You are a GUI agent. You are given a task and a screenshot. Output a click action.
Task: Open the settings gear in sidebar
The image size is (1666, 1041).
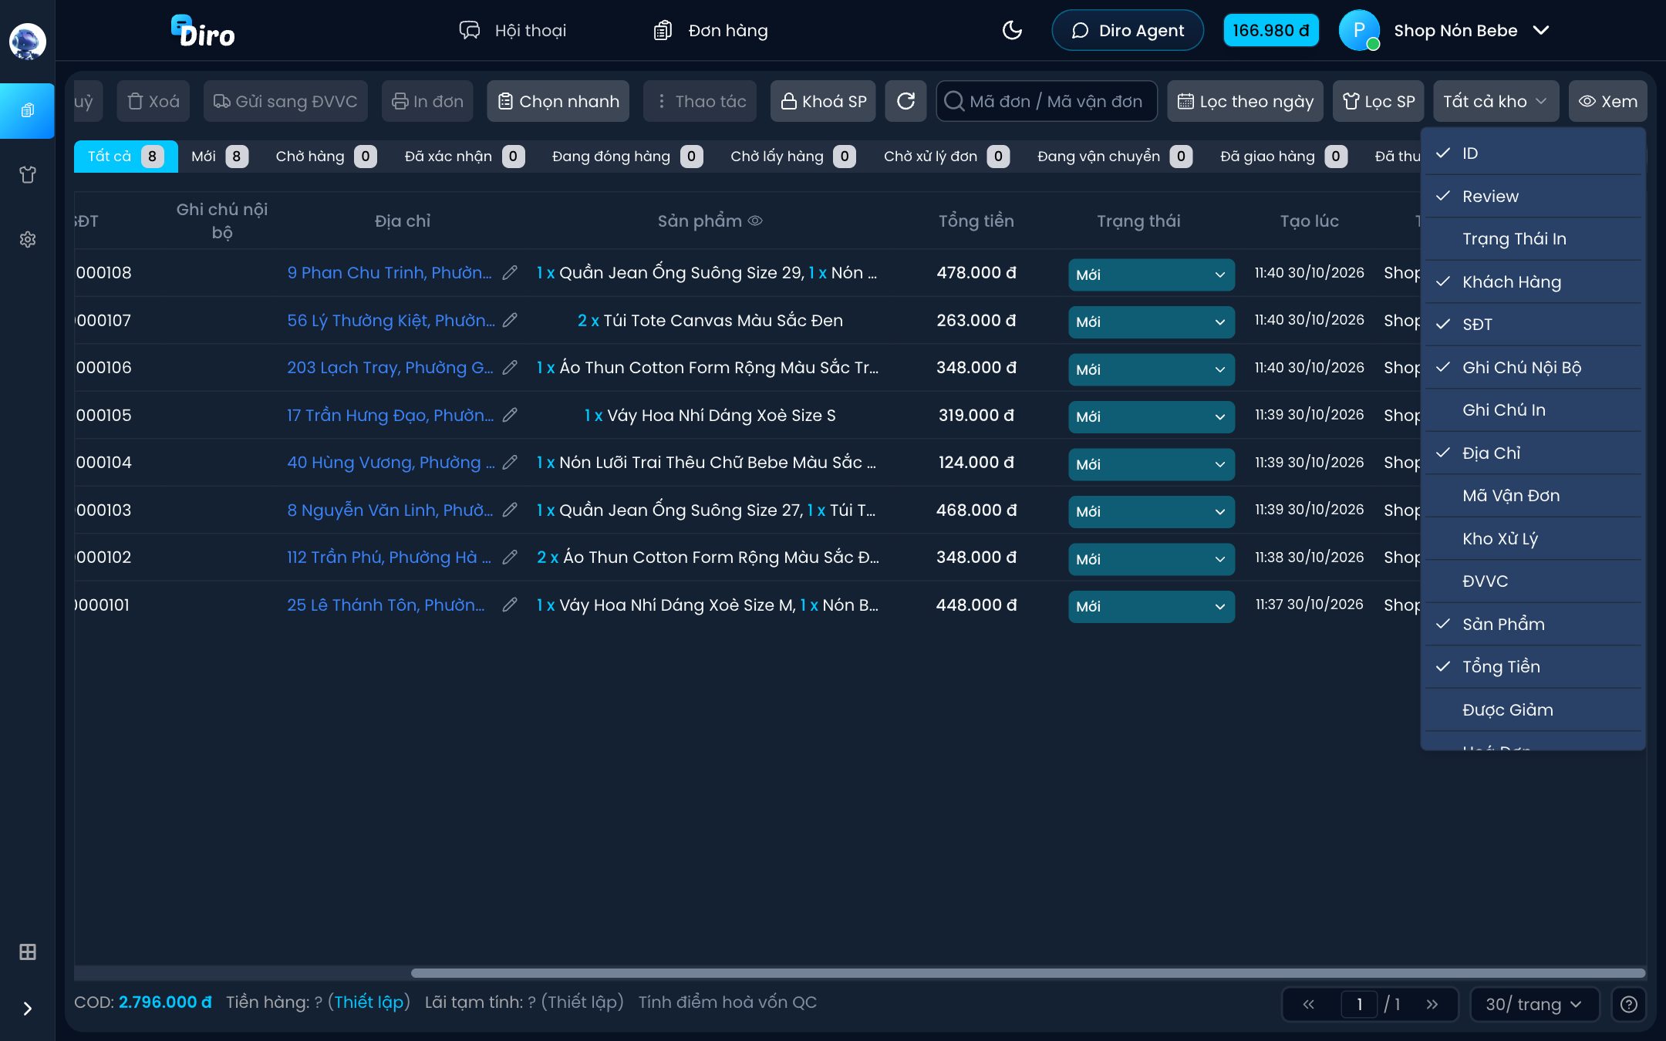(x=28, y=240)
